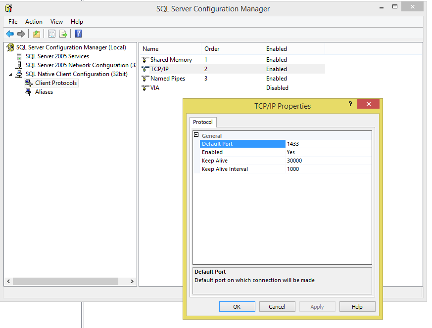Select the Shared Memory row name
The image size is (432, 328).
point(171,60)
